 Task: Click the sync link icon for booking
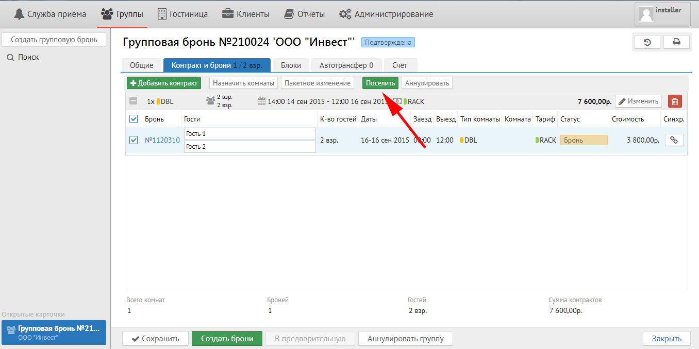point(674,140)
